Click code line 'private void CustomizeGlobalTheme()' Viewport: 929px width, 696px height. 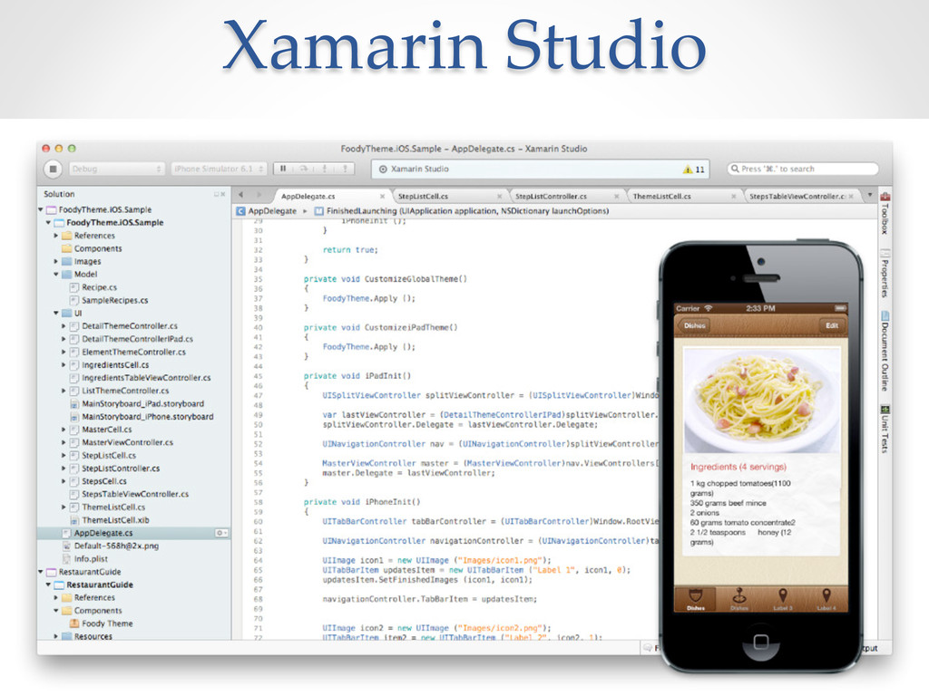(x=385, y=279)
